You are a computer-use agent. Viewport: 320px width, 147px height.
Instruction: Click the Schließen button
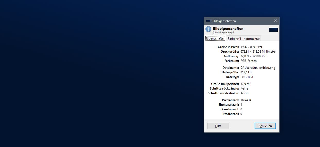[265, 126]
